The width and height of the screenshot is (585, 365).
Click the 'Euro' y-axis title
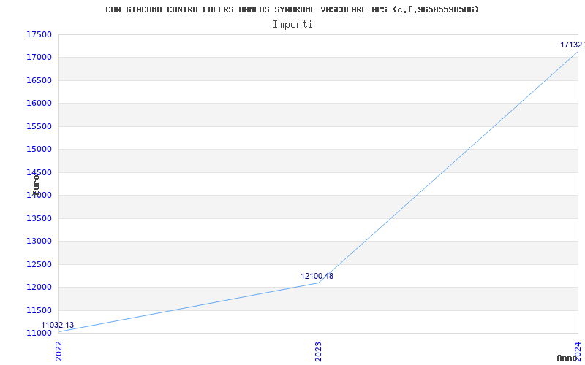[36, 185]
